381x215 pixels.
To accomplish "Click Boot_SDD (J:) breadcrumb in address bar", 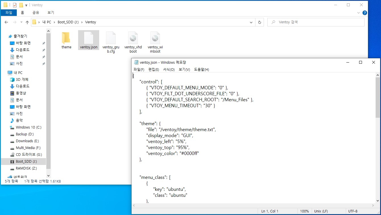I will click(x=68, y=22).
